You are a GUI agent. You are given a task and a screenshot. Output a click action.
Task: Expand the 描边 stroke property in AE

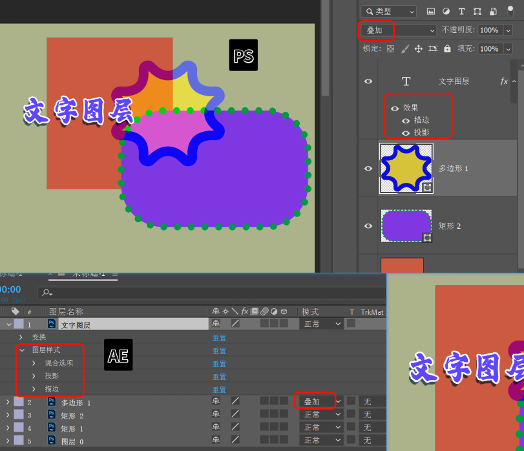[x=34, y=388]
